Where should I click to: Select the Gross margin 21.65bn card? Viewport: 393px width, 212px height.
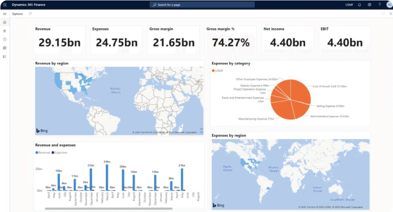pyautogui.click(x=174, y=40)
